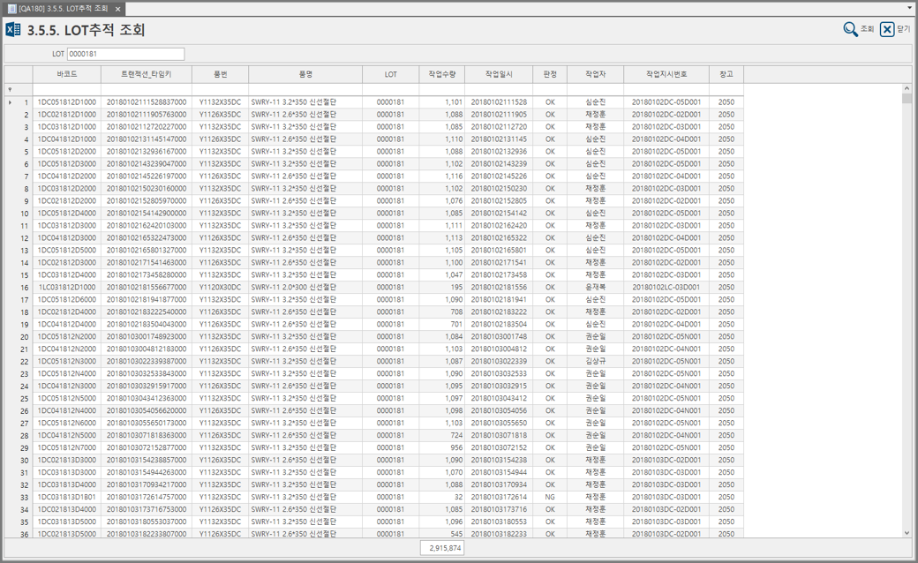Select row 1 using its row indicator arrow
This screenshot has height=563, width=918.
10,102
